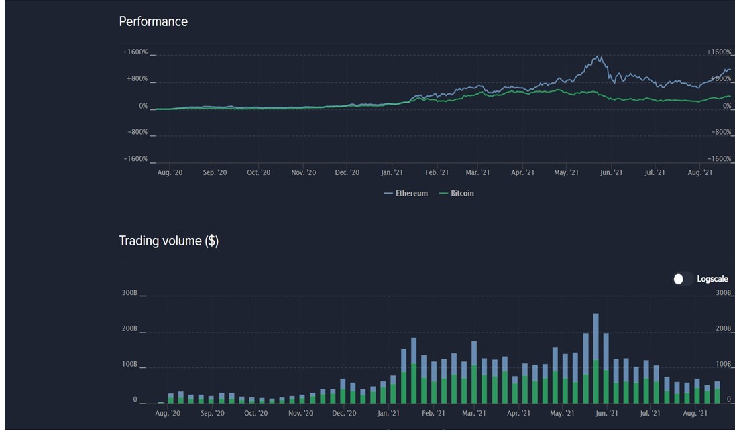Click the 300B left axis label
The height and width of the screenshot is (431, 735).
(x=129, y=293)
